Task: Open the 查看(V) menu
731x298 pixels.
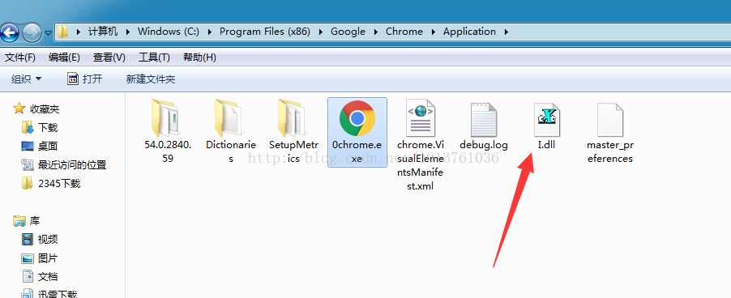Action: 109,57
